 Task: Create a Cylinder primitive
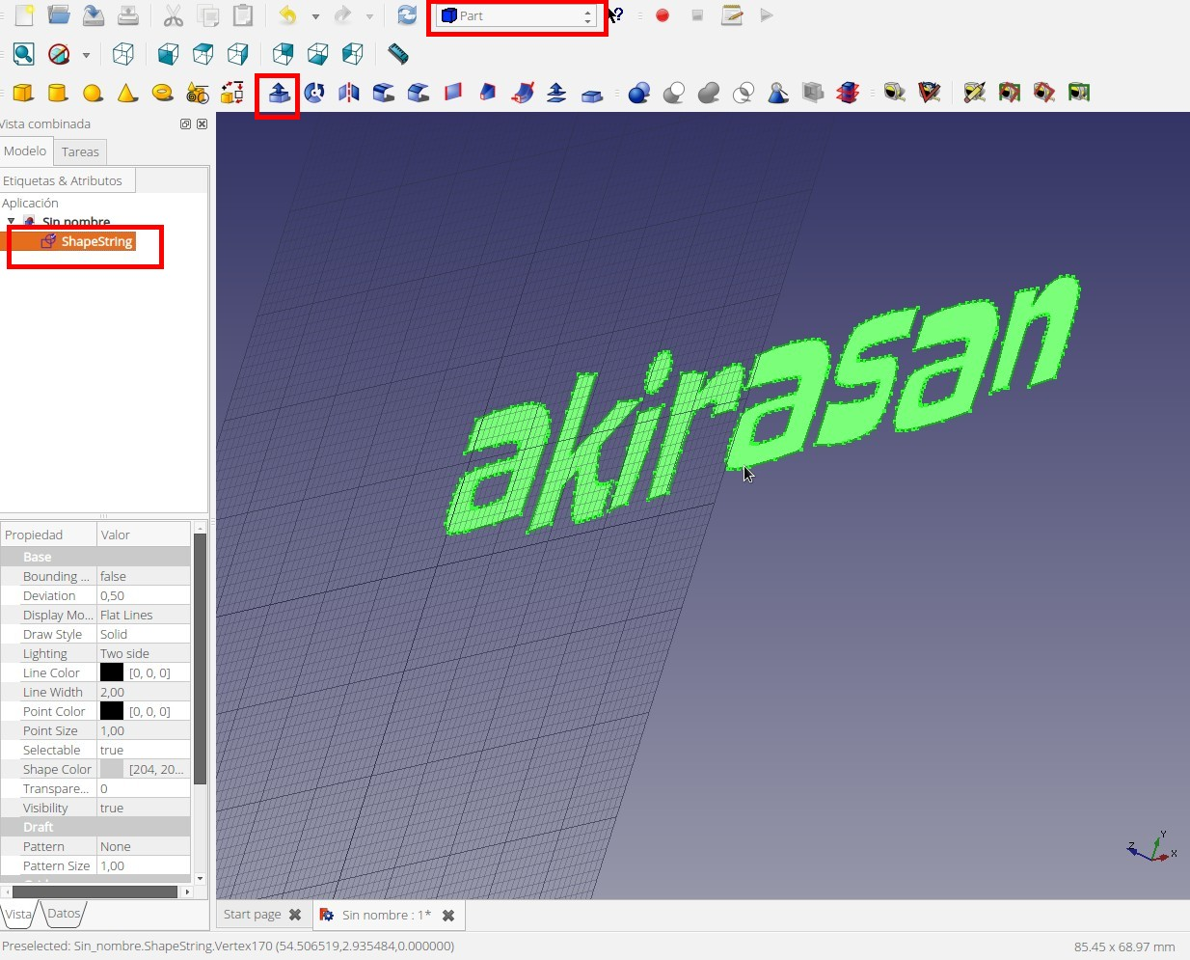click(x=58, y=93)
